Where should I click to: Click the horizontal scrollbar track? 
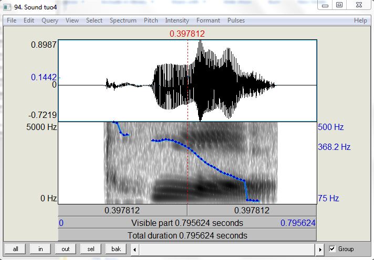tap(227, 250)
